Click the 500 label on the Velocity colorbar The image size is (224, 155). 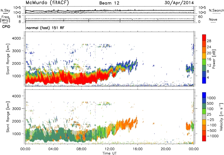pos(210,103)
